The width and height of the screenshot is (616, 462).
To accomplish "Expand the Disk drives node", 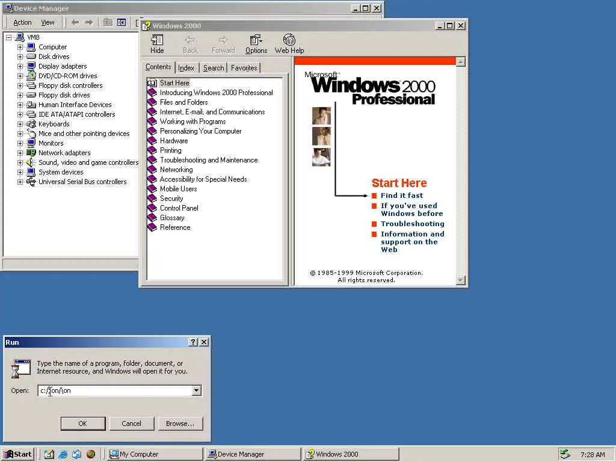I will point(20,57).
